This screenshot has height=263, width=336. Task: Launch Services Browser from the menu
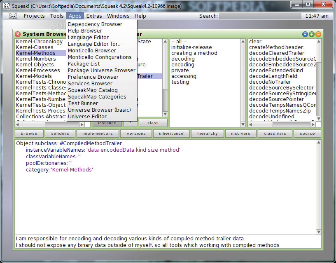coord(102,84)
